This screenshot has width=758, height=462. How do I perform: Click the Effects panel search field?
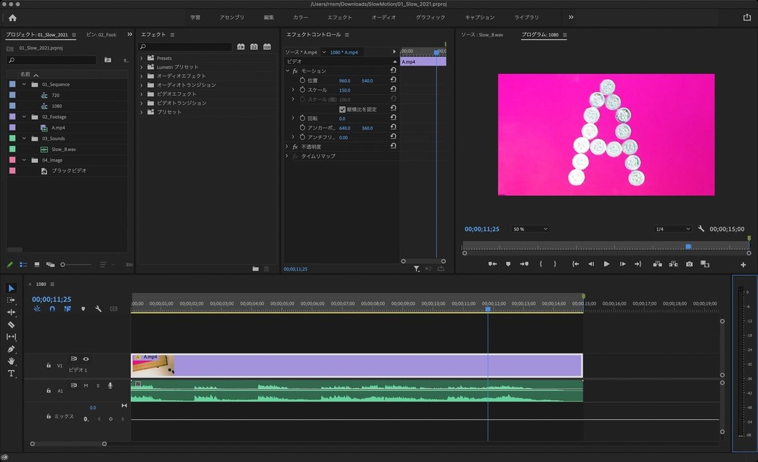[x=186, y=47]
